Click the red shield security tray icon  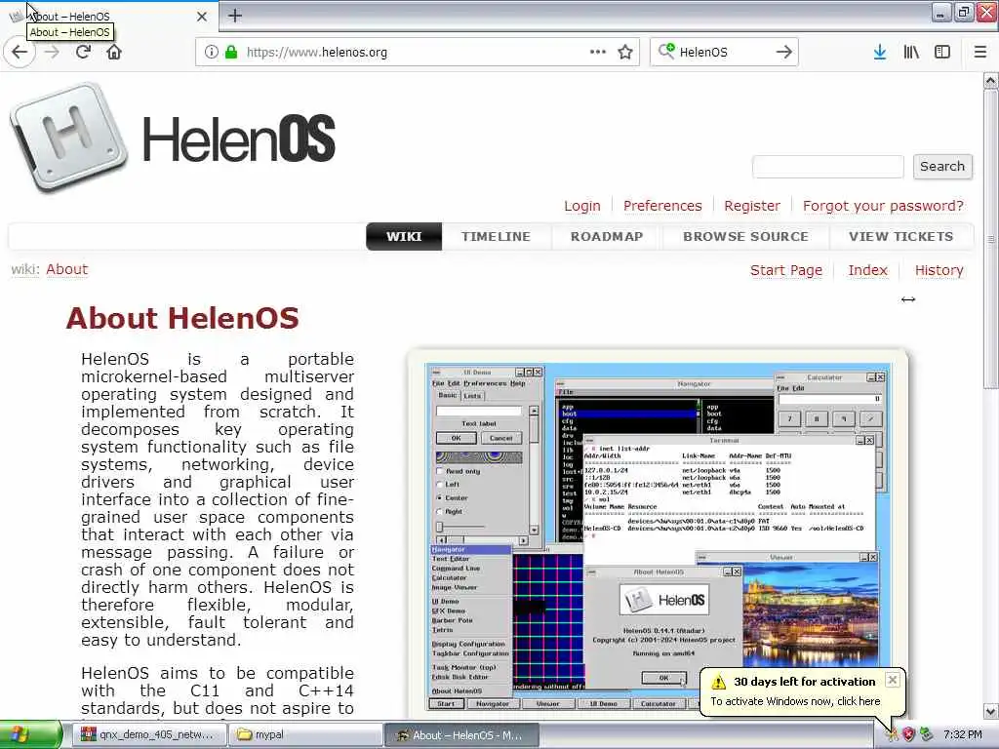[x=909, y=735]
